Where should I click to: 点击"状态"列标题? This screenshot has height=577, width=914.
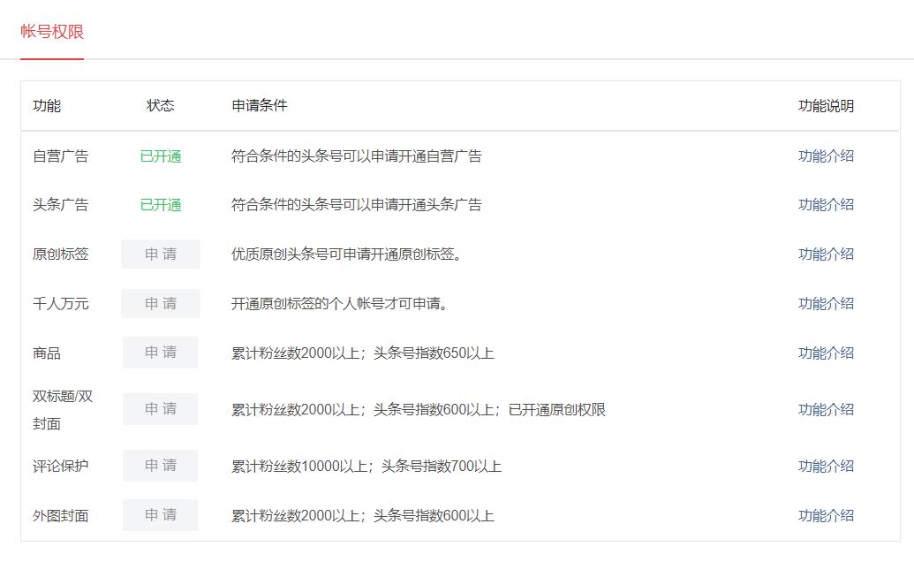click(x=160, y=105)
